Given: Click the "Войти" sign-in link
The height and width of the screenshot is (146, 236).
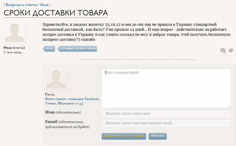Looking at the screenshot, I should point(50,99).
